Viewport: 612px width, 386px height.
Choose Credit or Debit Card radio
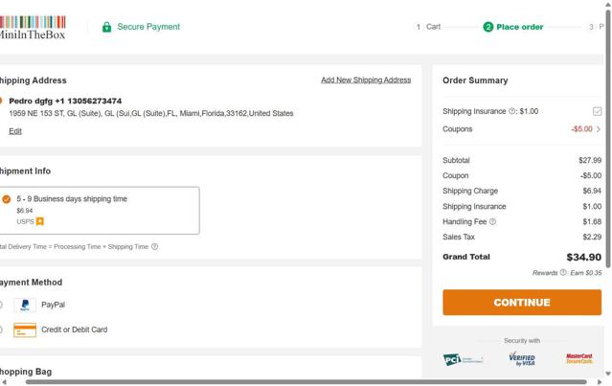(1, 329)
